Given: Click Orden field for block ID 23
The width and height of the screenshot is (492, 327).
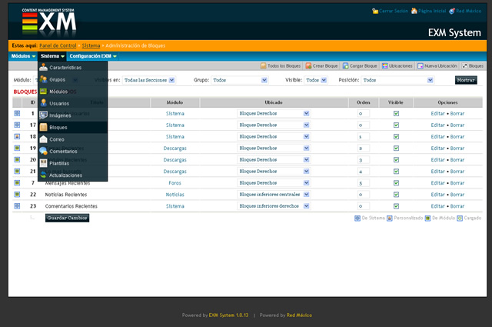Looking at the screenshot, I should (364, 206).
